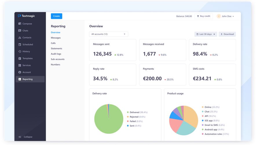Click the Templates clipboard icon
This screenshot has width=257, height=145.
[x=20, y=59]
